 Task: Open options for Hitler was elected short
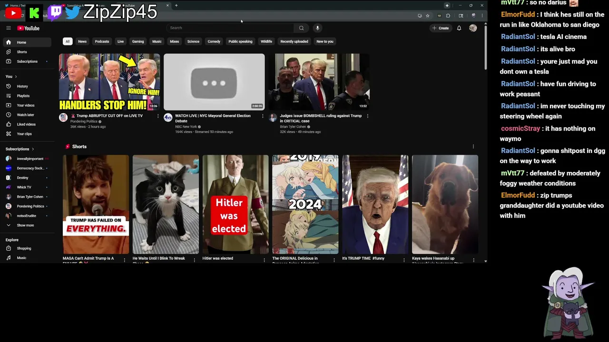(x=264, y=260)
